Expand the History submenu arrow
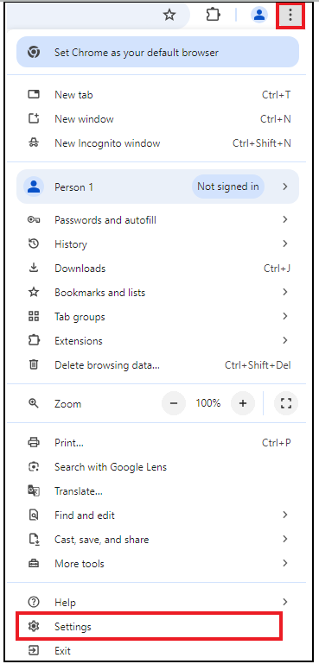The width and height of the screenshot is (319, 664). pyautogui.click(x=285, y=243)
